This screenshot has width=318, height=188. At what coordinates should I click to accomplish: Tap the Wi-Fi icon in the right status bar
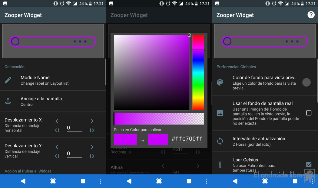tap(281, 3)
